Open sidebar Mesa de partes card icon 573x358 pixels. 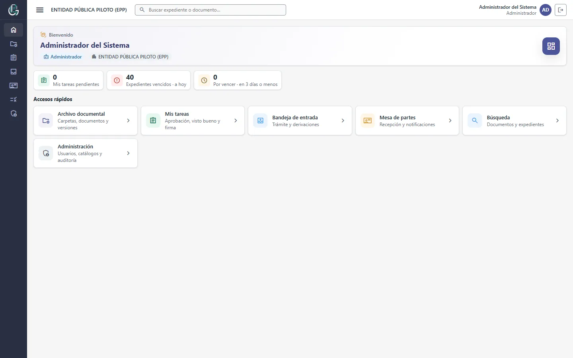coord(14,86)
